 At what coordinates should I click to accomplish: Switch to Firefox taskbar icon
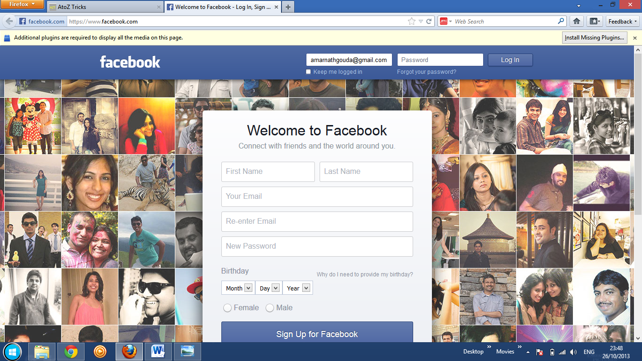pos(129,352)
